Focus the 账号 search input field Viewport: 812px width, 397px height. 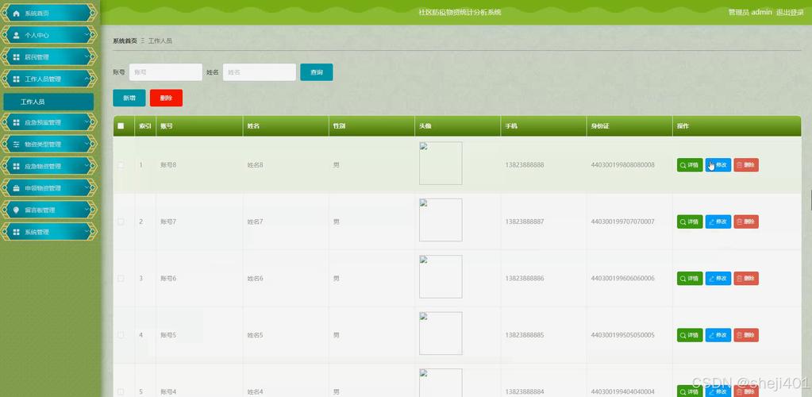[166, 72]
